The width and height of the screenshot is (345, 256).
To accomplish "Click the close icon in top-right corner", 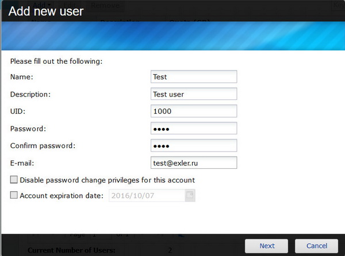I will (338, 5).
